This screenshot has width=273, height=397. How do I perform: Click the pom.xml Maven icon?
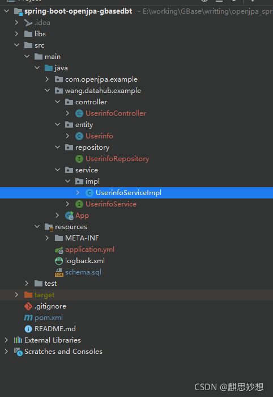(x=28, y=318)
